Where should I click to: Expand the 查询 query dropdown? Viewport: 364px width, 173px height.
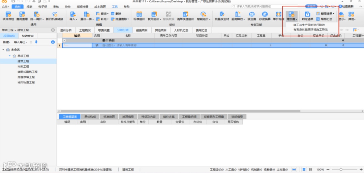[x=102, y=14]
